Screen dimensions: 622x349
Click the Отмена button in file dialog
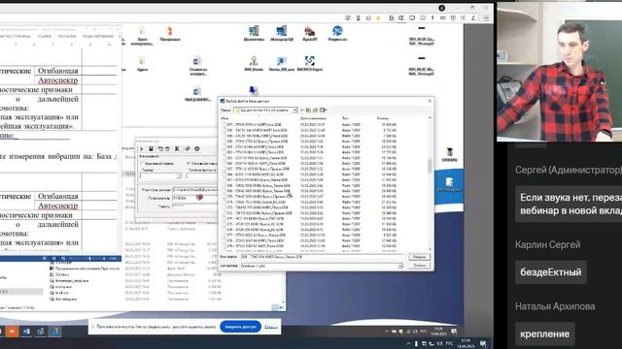click(x=419, y=266)
